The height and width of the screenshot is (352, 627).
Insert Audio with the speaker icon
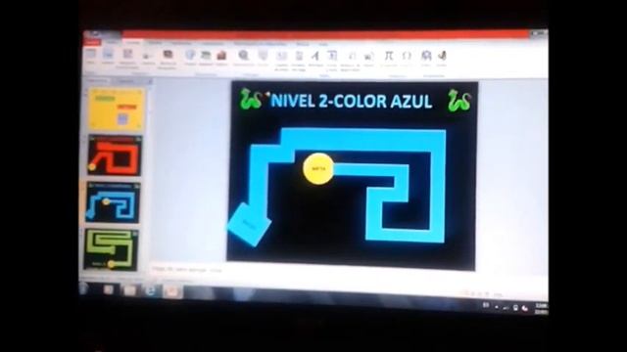click(x=442, y=58)
